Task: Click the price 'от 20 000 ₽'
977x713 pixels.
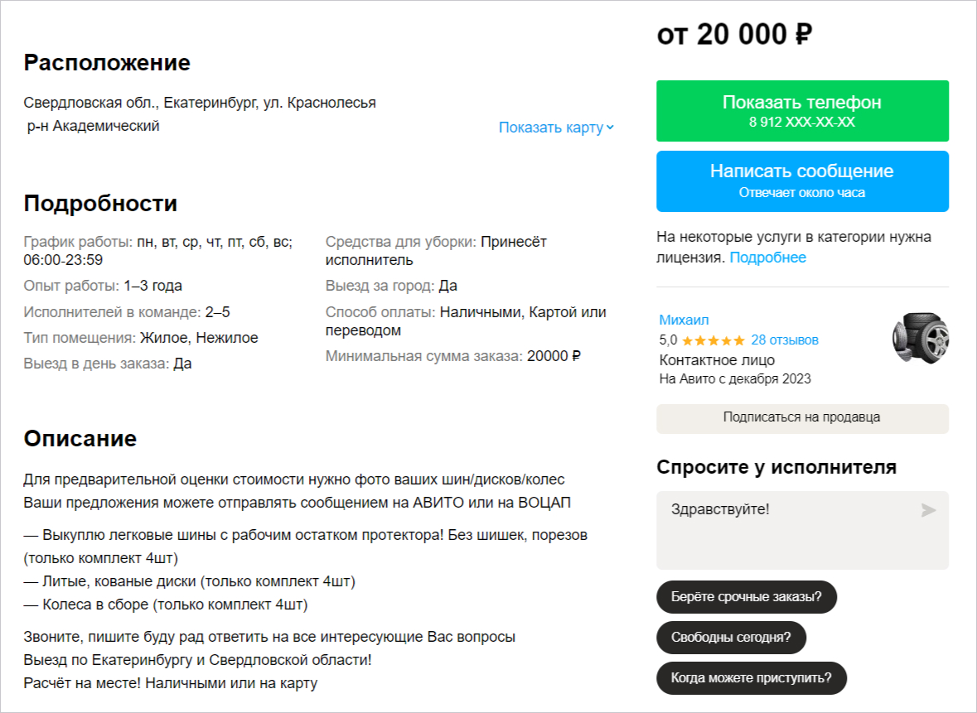Action: pyautogui.click(x=734, y=35)
